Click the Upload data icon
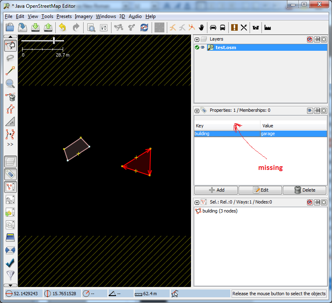Viewport: 332px width, 303px height. (x=48, y=27)
